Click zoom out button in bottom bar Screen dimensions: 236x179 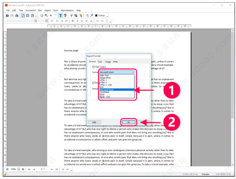click(7, 169)
